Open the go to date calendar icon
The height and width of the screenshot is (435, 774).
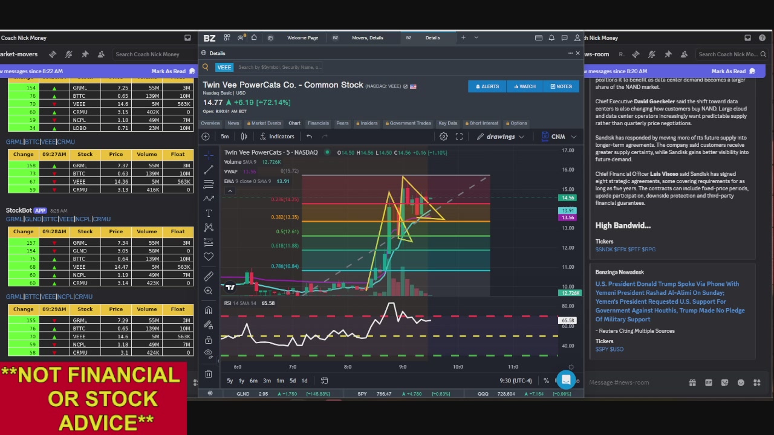pyautogui.click(x=324, y=381)
